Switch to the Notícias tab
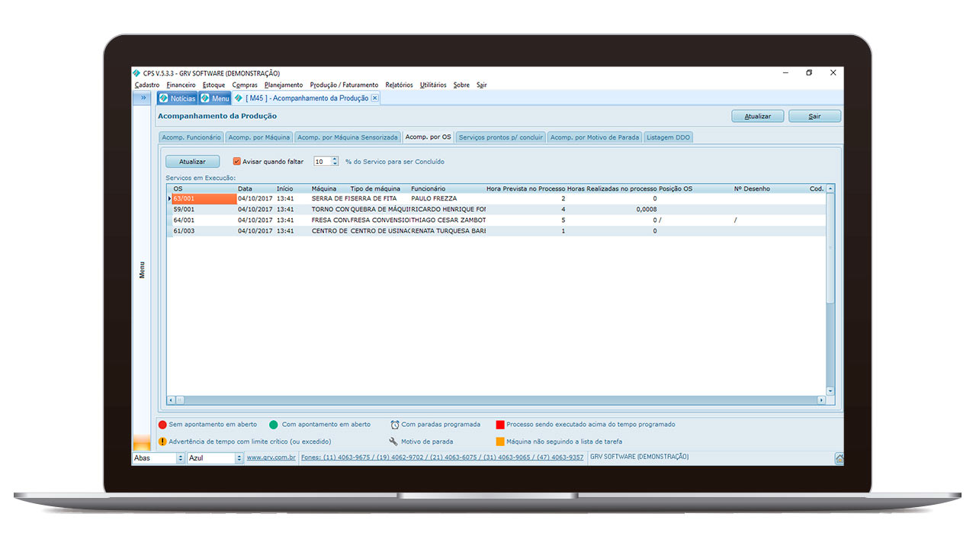The image size is (976, 549). [177, 98]
